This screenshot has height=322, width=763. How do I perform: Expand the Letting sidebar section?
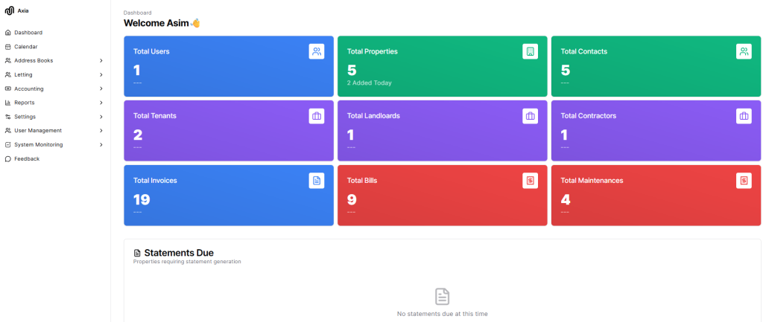click(101, 74)
